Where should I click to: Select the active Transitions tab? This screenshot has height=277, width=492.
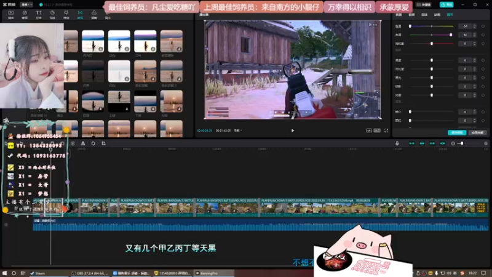coord(80,14)
